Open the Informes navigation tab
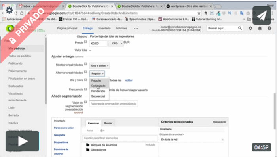Screen dimensions: 277x157 [121, 28]
